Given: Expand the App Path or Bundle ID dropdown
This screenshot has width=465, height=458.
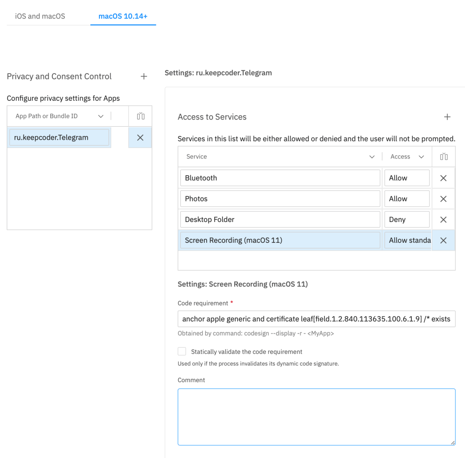Looking at the screenshot, I should [101, 116].
